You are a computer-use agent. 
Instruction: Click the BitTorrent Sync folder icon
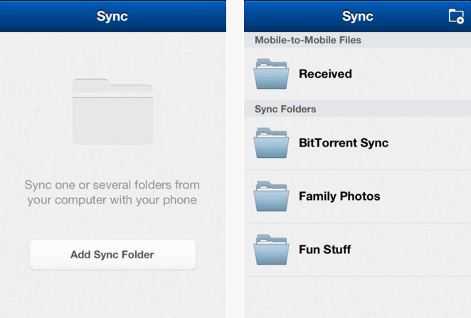271,143
